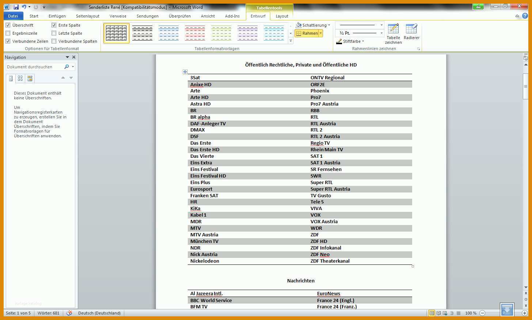This screenshot has height=320, width=532.
Task: Customize the quick access toolbar
Action: [44, 7]
